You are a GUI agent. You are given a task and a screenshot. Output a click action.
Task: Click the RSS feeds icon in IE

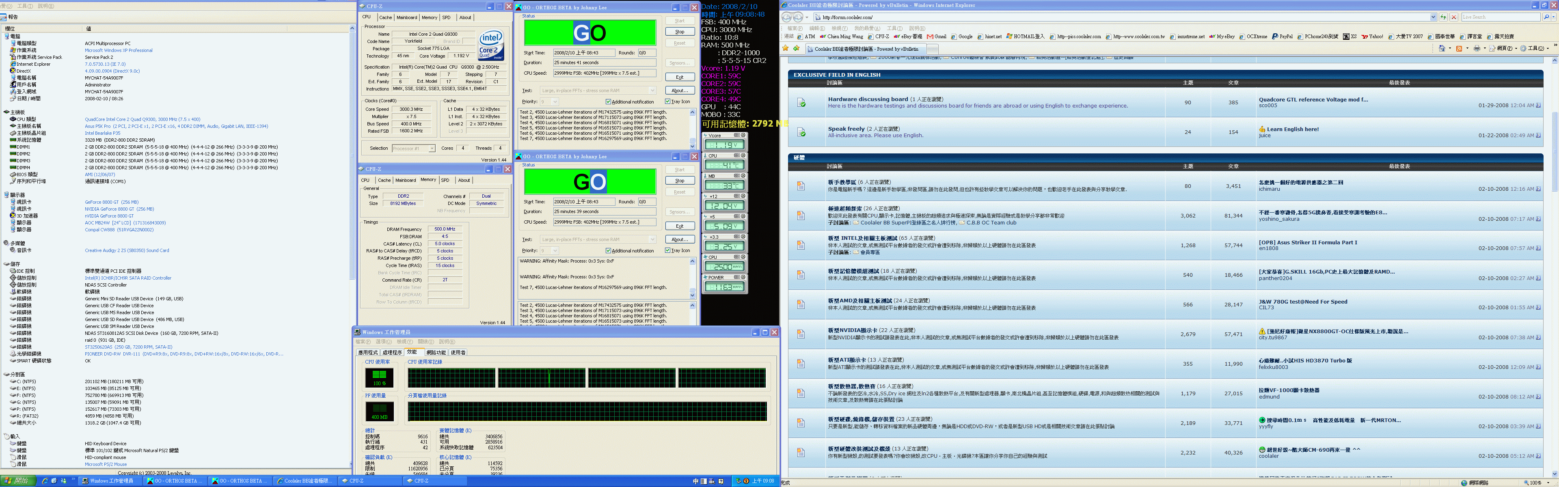1459,48
